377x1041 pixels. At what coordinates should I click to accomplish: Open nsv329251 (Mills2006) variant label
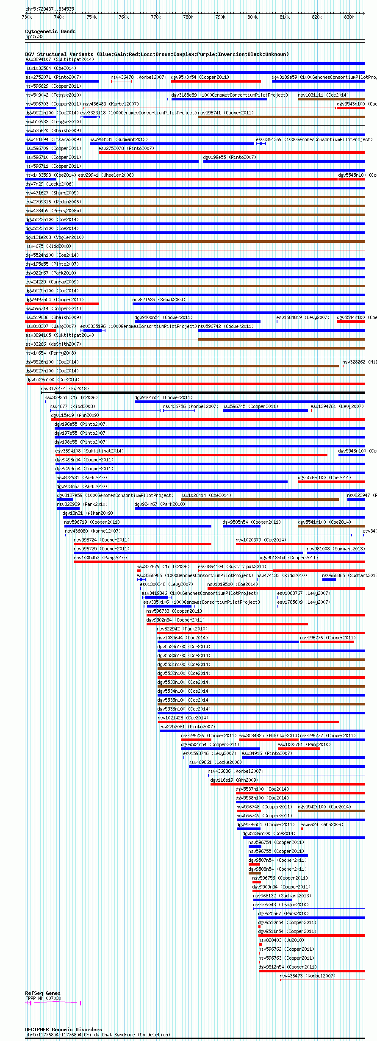pos(71,397)
